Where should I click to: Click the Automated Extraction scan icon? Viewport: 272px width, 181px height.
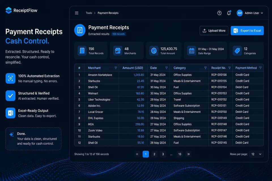tap(10, 78)
